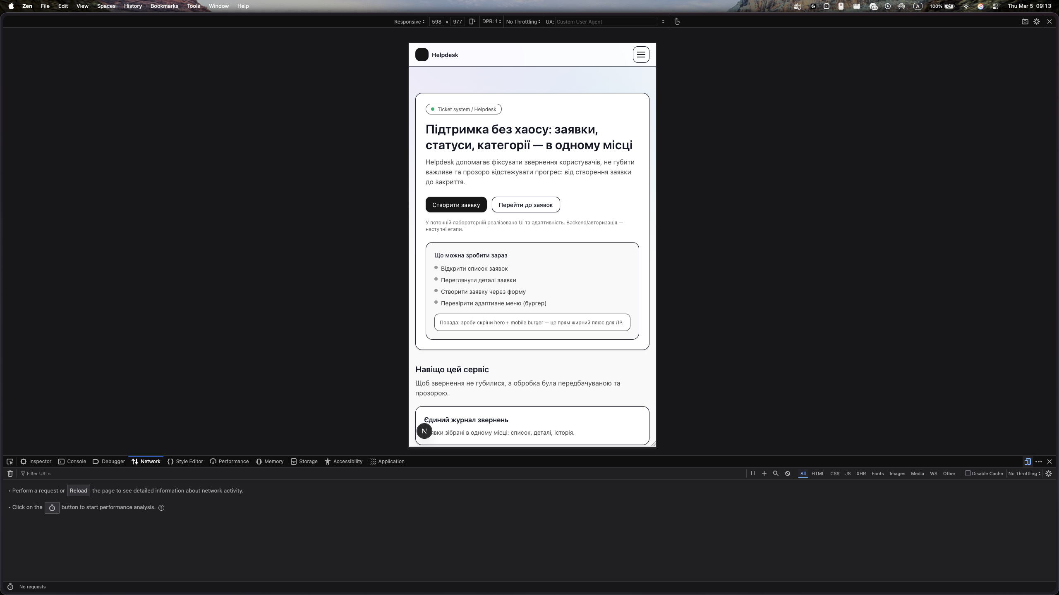
Task: Open the Apple menu
Action: pos(11,6)
